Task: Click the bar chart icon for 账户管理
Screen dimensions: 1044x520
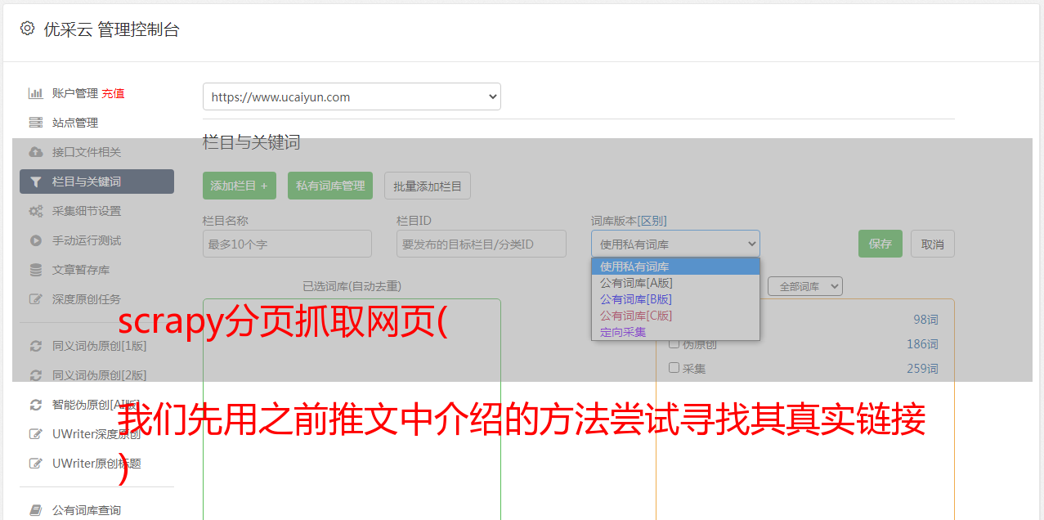Action: tap(35, 93)
